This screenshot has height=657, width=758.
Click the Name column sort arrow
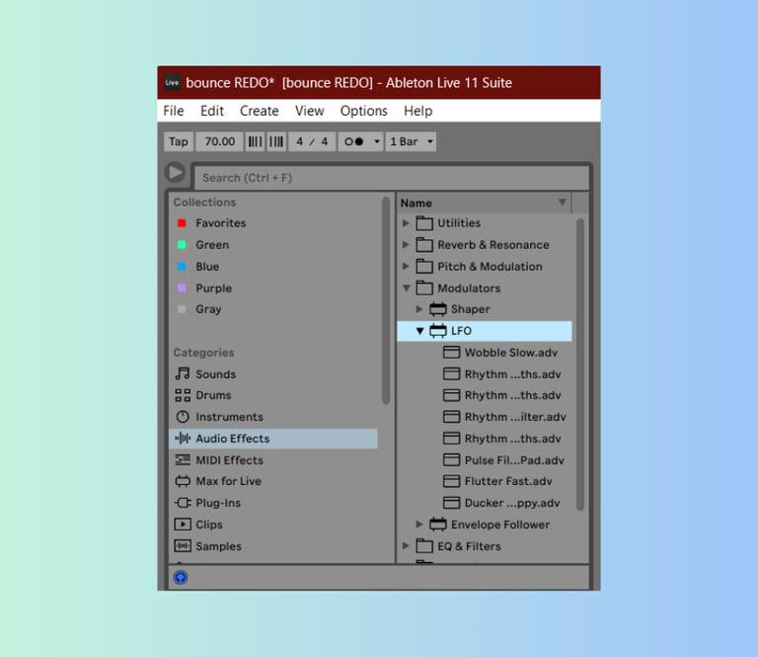coord(563,203)
